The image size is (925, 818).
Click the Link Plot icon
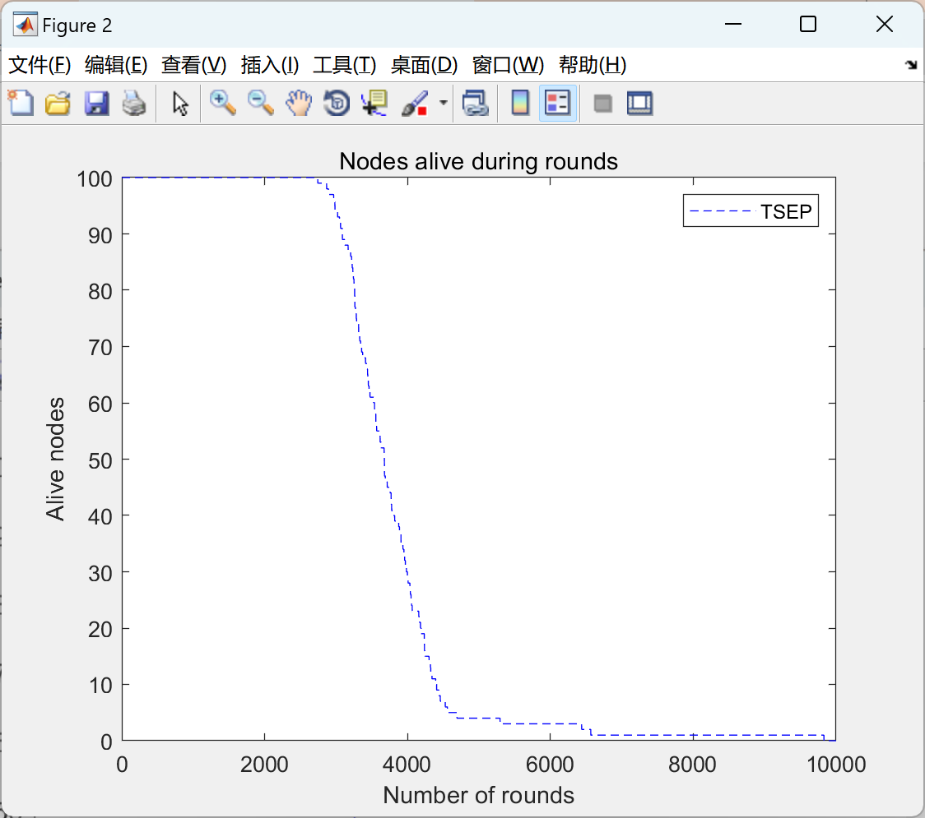coord(476,103)
